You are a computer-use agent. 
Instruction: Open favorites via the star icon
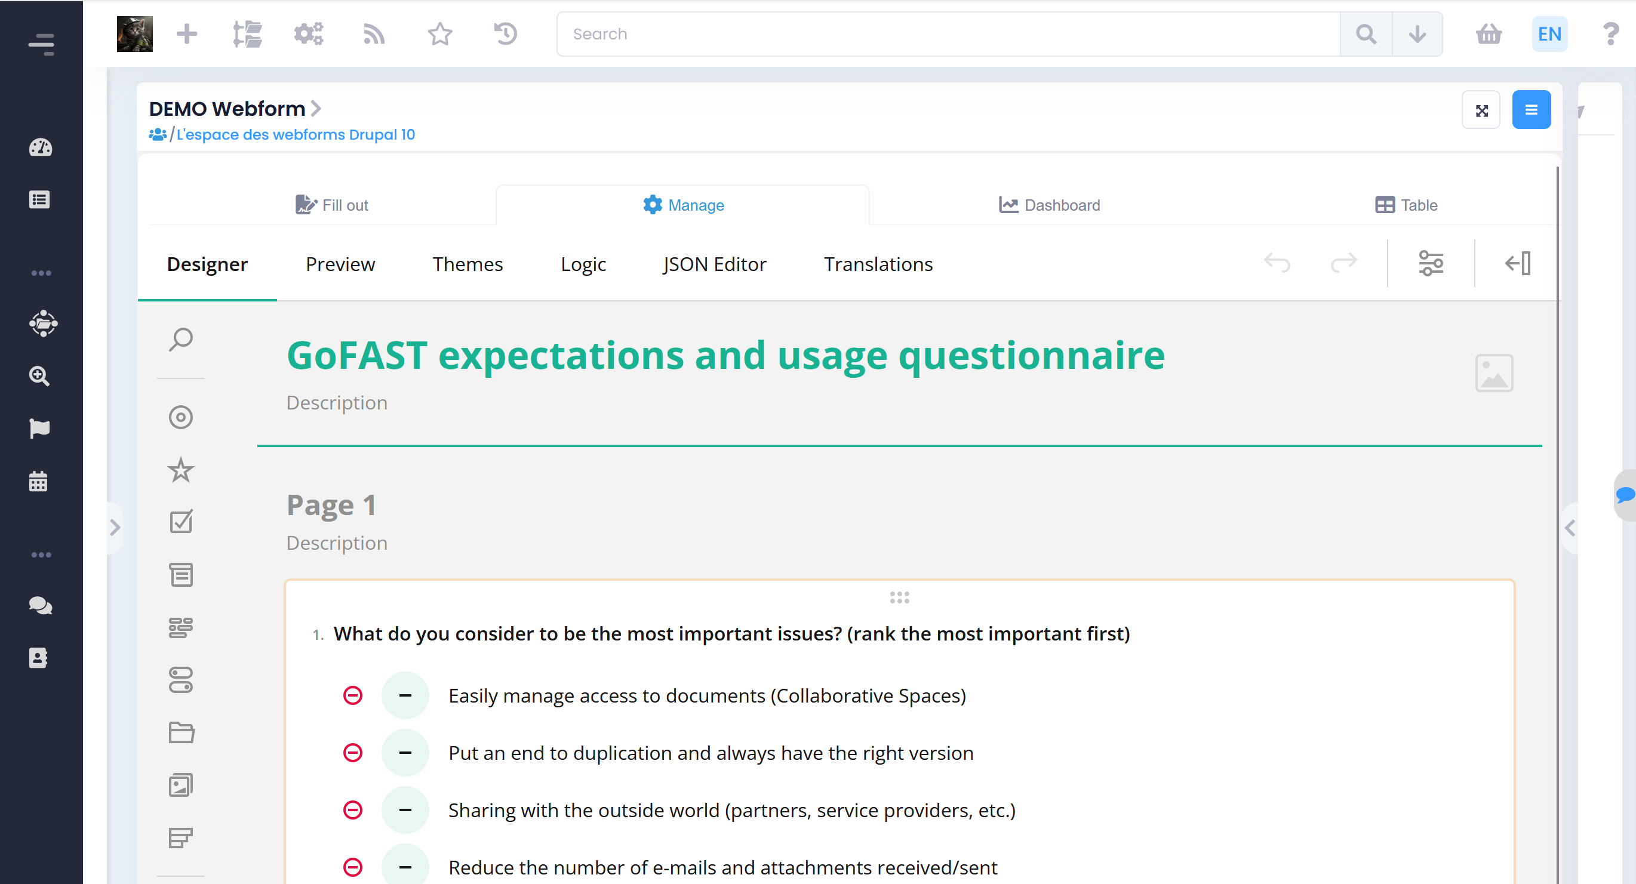click(439, 33)
